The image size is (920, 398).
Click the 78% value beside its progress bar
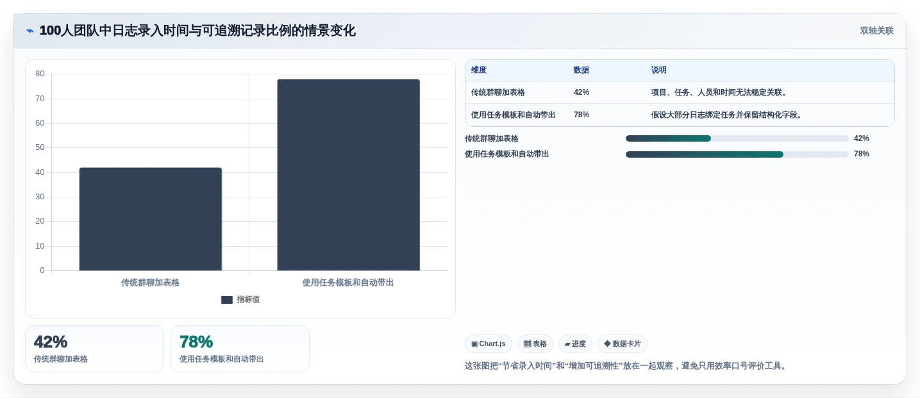pos(862,154)
